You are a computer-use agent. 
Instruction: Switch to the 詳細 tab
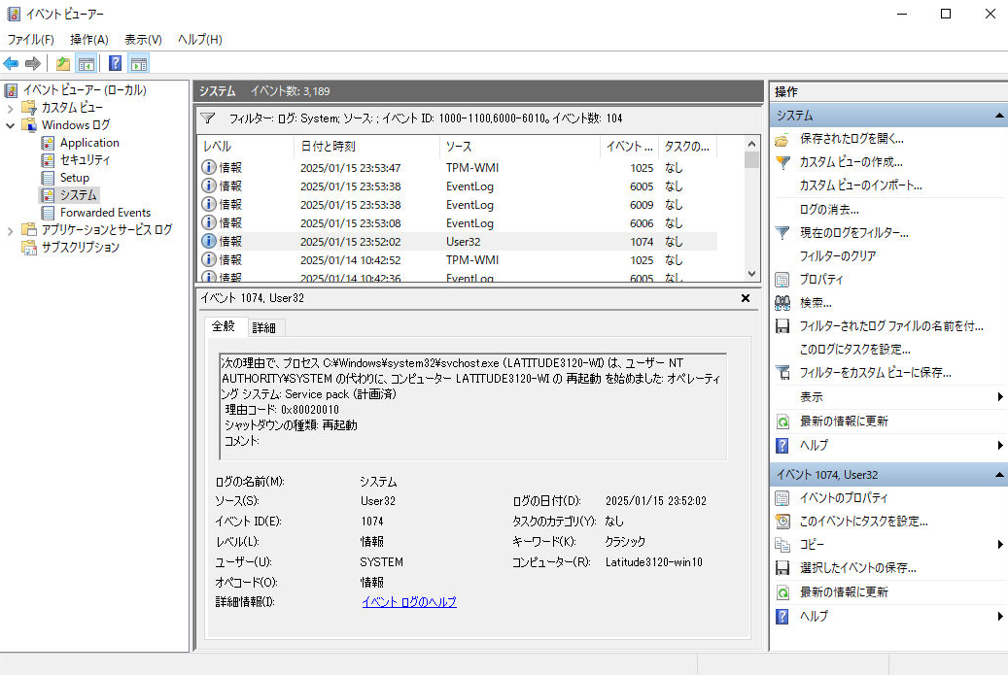(x=264, y=328)
